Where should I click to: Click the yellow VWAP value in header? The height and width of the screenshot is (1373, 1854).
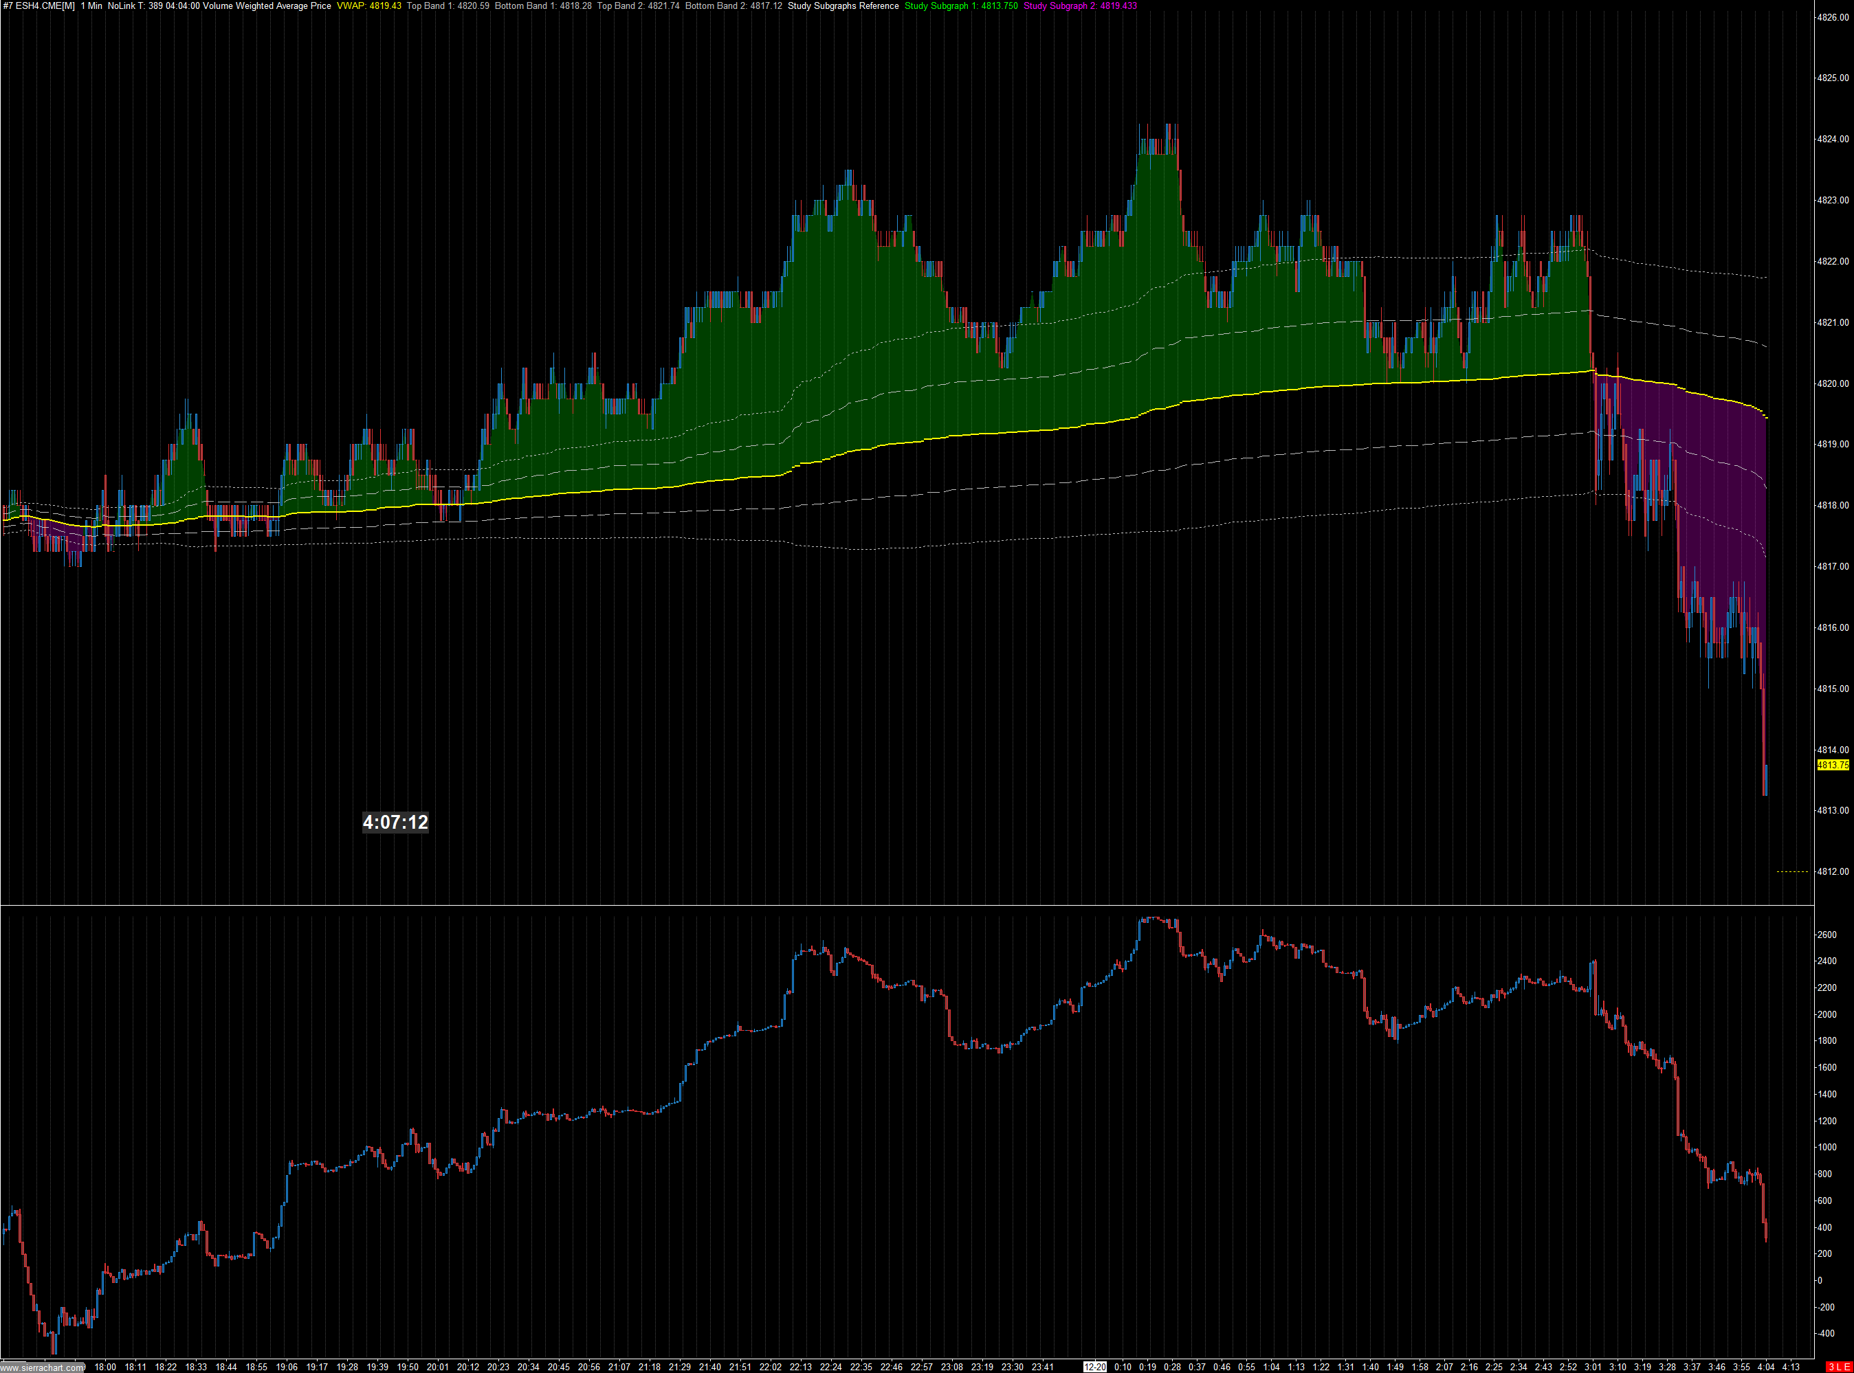[x=369, y=5]
